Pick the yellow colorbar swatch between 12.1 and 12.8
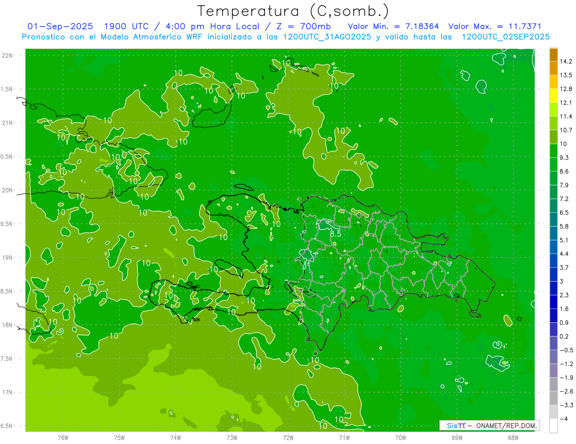Image resolution: width=576 pixels, height=444 pixels. click(553, 96)
